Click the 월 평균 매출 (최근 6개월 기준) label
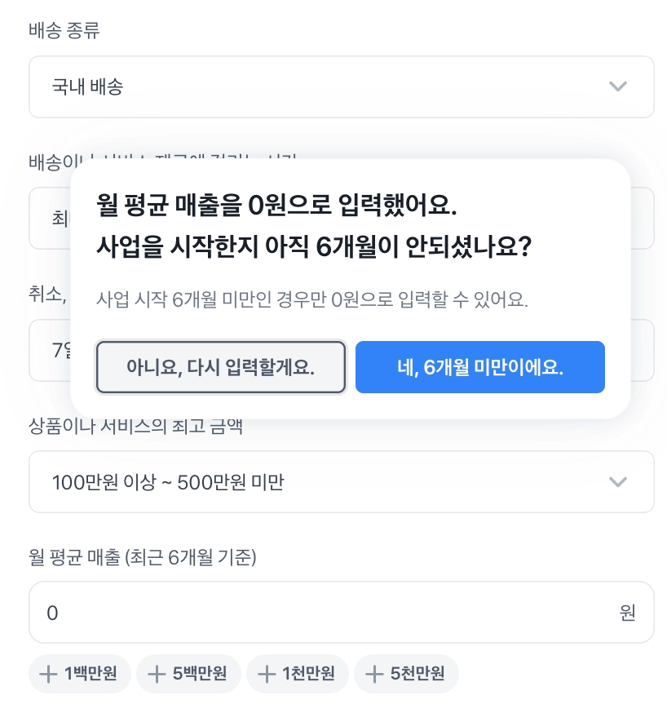Screen dimensions: 667x713 (x=143, y=557)
